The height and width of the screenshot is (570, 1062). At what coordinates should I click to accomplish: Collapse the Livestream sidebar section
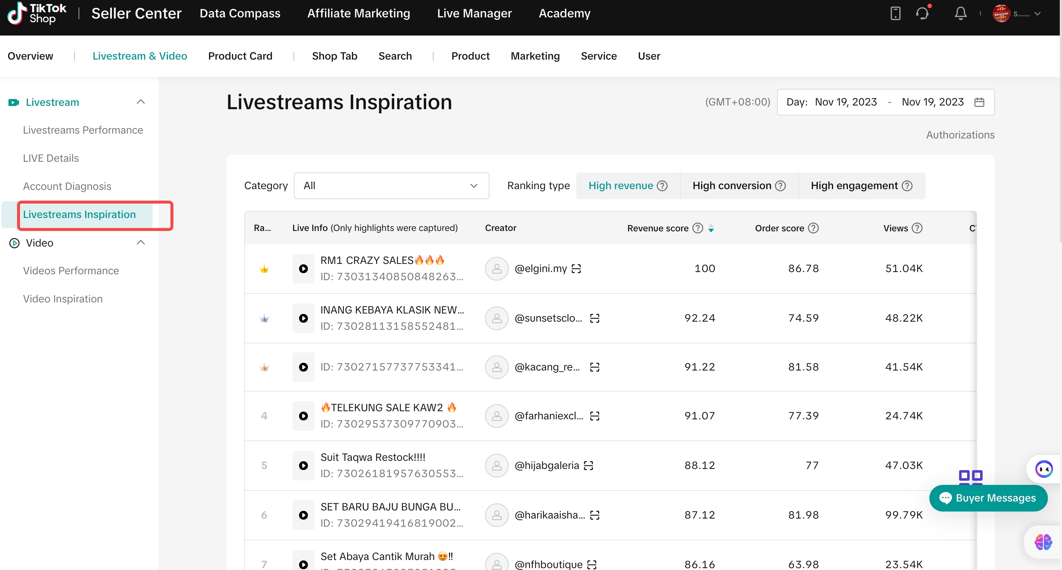[x=140, y=102]
